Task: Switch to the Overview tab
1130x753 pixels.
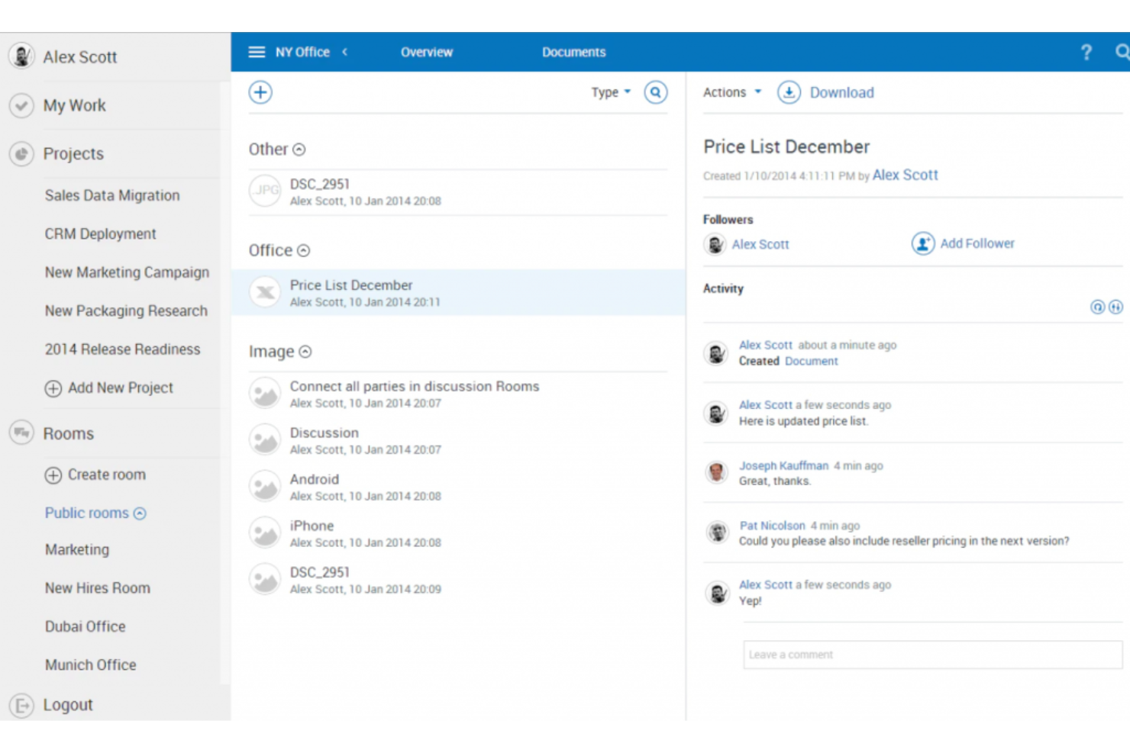Action: tap(426, 52)
